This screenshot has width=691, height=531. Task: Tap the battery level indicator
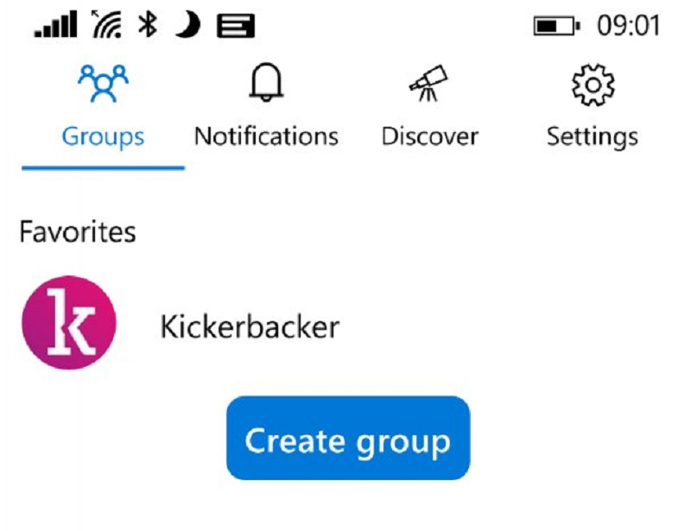[x=556, y=26]
